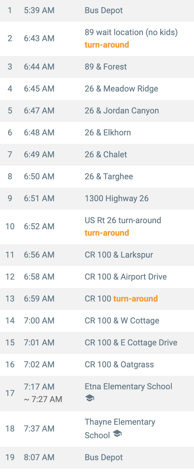Click the CR 100 & Oatgrass stop
This screenshot has height=472, width=194.
tap(119, 364)
